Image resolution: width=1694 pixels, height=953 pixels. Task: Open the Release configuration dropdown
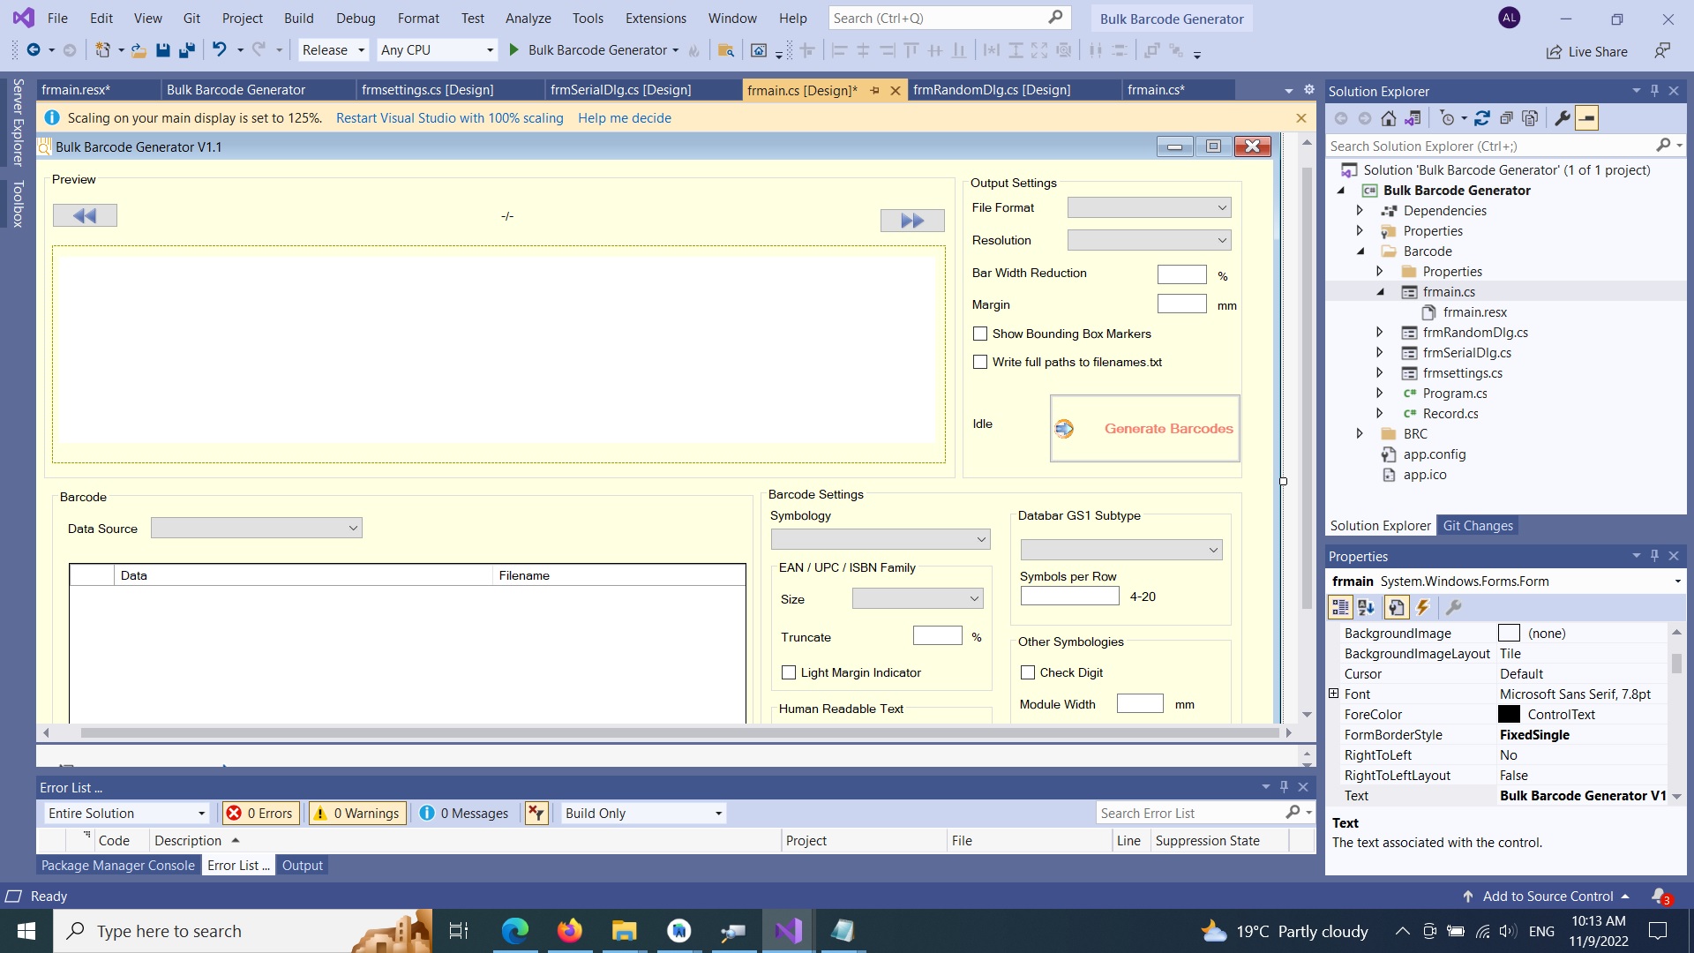[333, 50]
